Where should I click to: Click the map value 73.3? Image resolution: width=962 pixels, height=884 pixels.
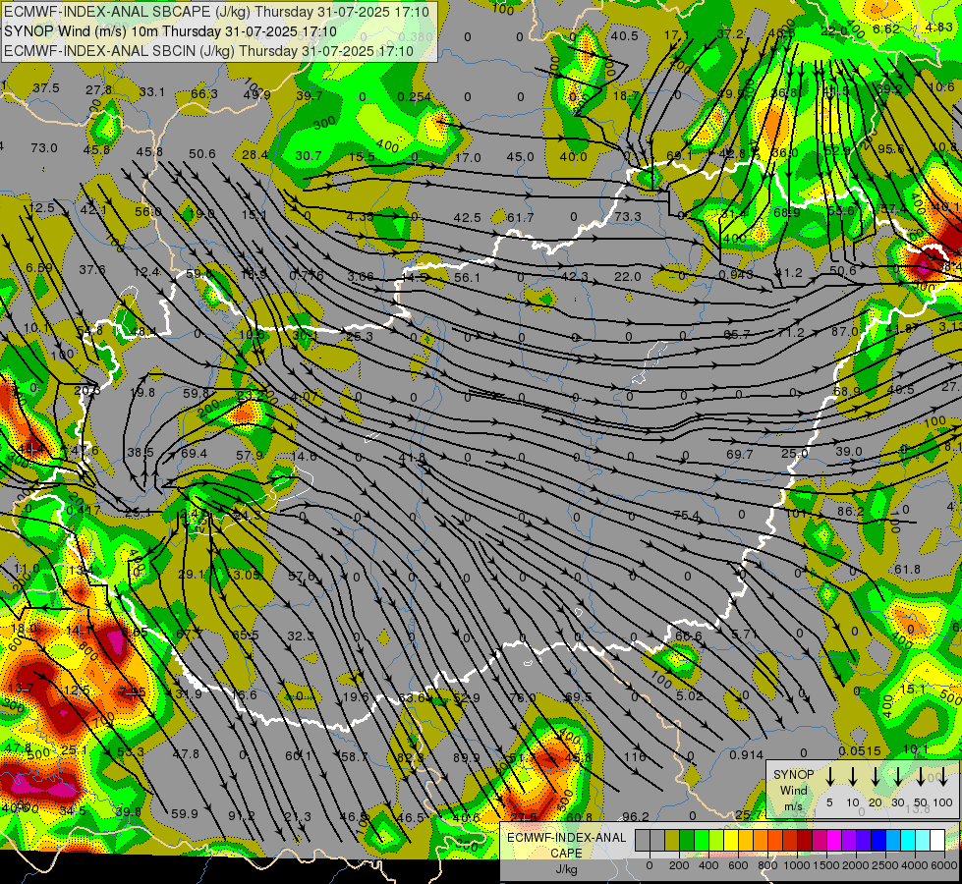628,216
